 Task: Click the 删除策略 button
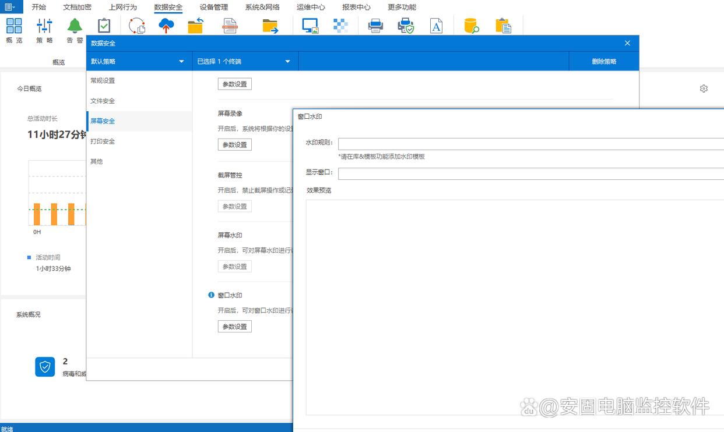point(604,61)
